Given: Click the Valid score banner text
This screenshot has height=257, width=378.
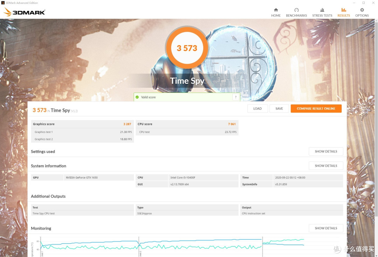Looking at the screenshot, I should click(148, 97).
